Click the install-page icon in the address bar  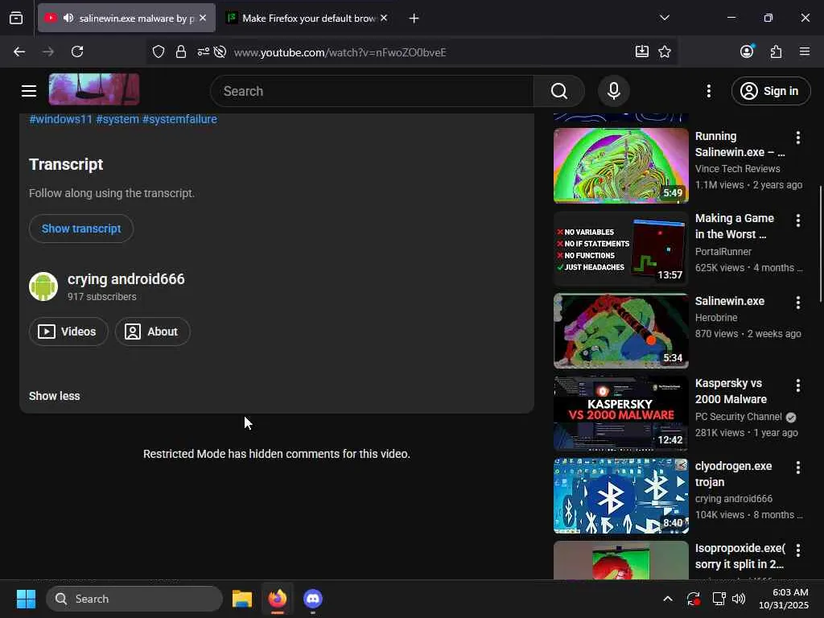(x=641, y=51)
